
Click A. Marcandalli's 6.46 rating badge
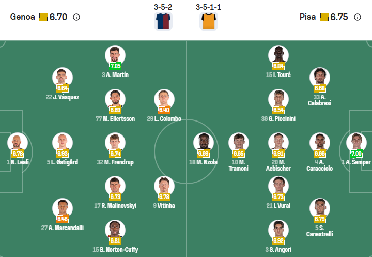(x=63, y=219)
